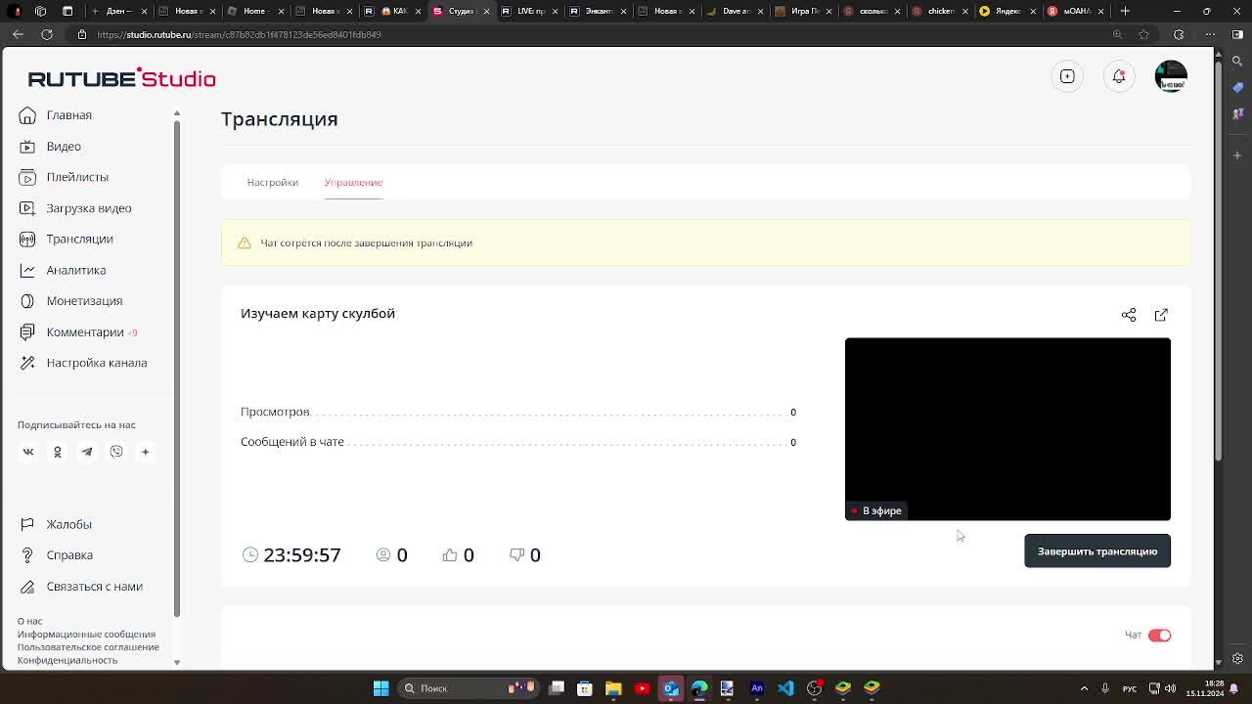
Task: Open Конфиденциальность link
Action: 67,660
